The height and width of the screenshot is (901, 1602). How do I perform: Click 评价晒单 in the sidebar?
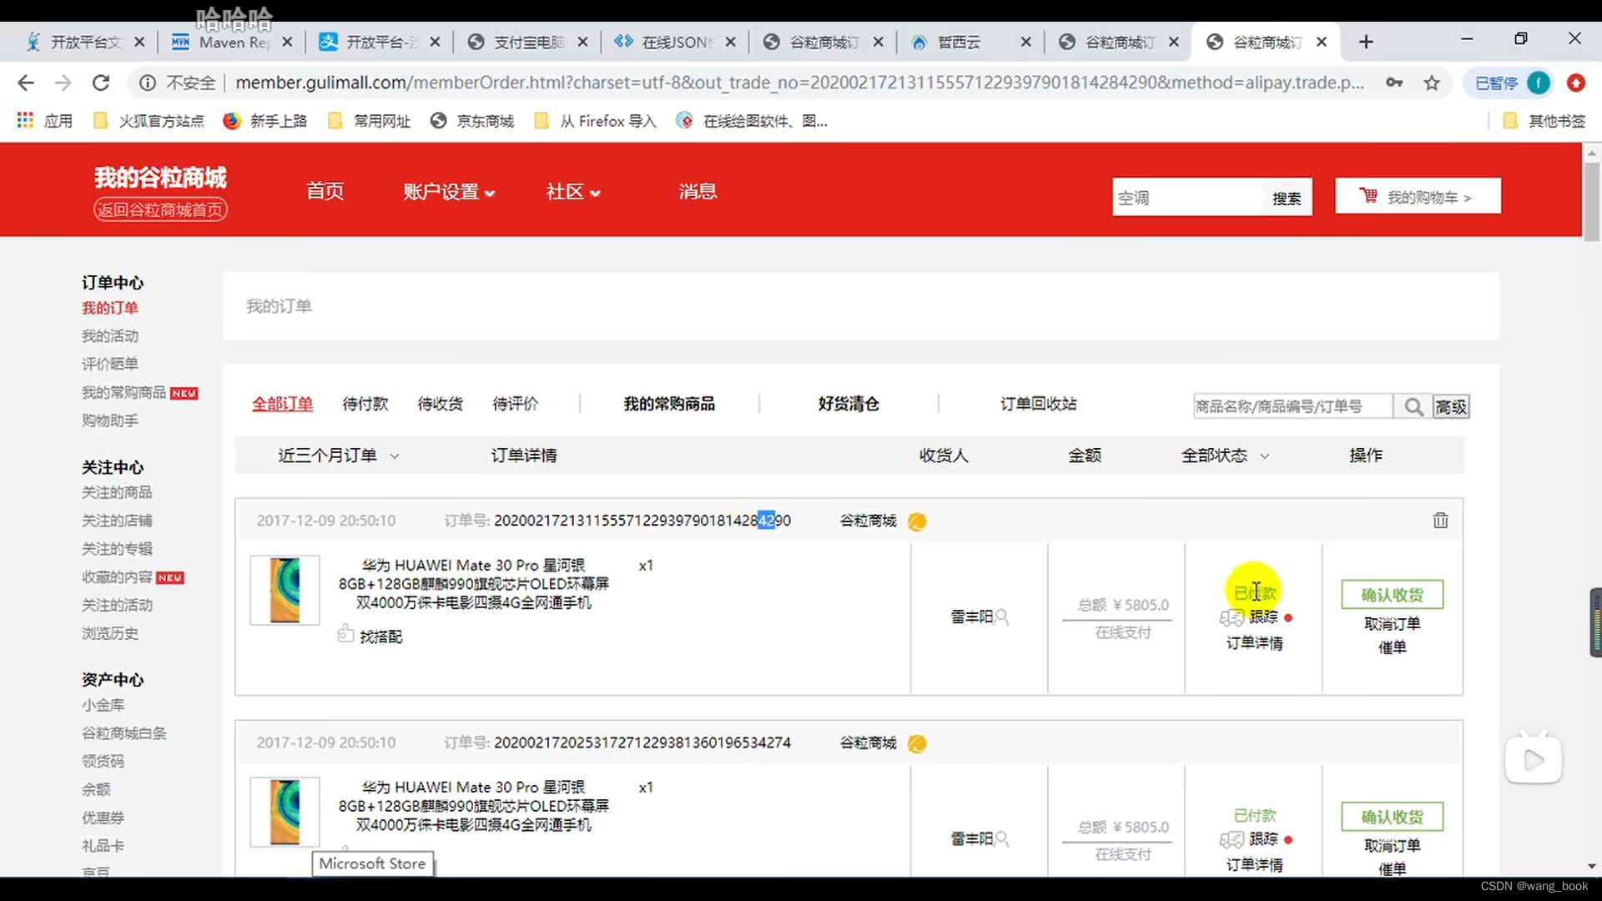(x=110, y=364)
